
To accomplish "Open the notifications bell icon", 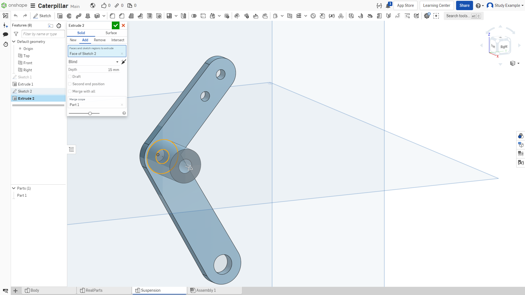I will [388, 5].
